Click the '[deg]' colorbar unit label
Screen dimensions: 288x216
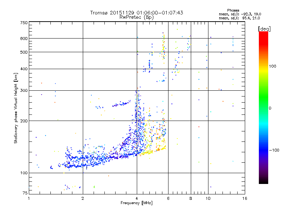coord(264,29)
